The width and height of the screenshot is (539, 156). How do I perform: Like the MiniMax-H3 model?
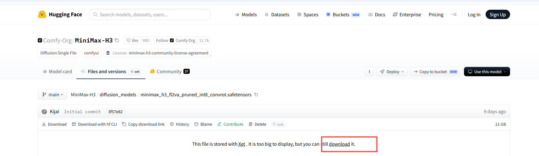click(132, 40)
